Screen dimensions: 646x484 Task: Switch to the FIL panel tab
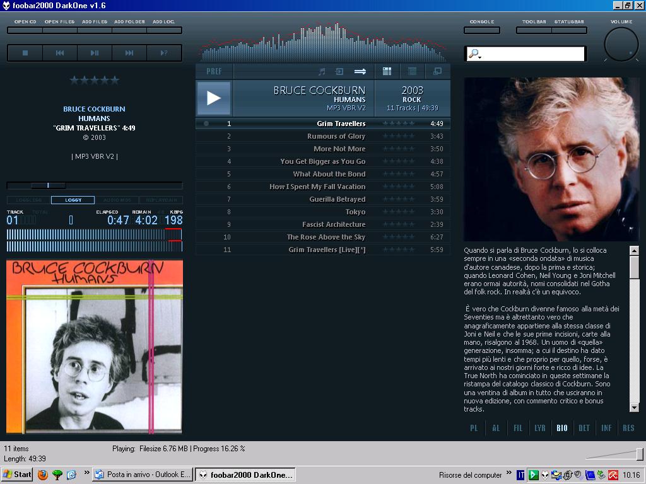(x=518, y=428)
